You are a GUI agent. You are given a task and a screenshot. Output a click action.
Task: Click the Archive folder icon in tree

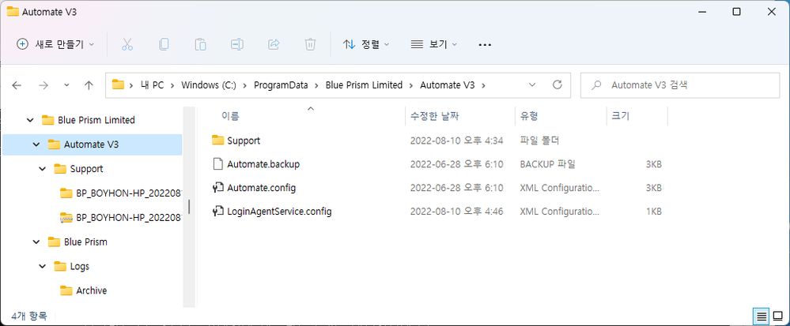[66, 290]
